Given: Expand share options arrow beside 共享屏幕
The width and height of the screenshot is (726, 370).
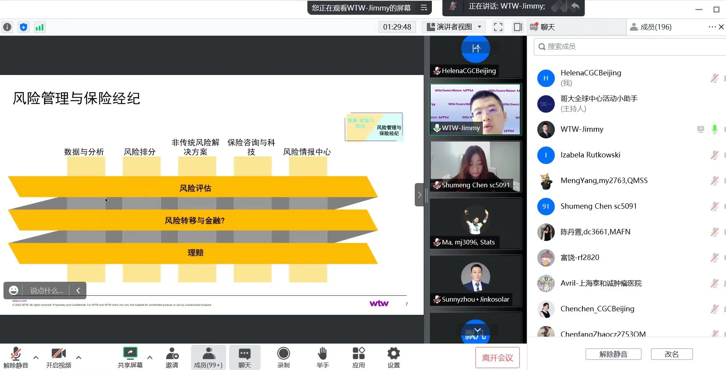Looking at the screenshot, I should pos(150,357).
